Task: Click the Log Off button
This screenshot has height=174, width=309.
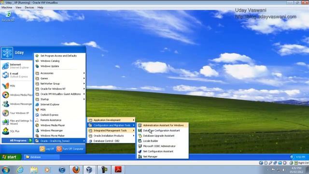Action: 47,149
